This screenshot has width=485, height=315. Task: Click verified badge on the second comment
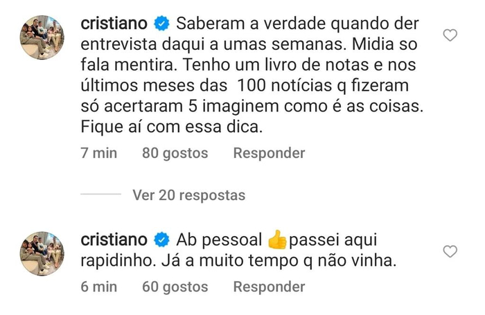[161, 240]
